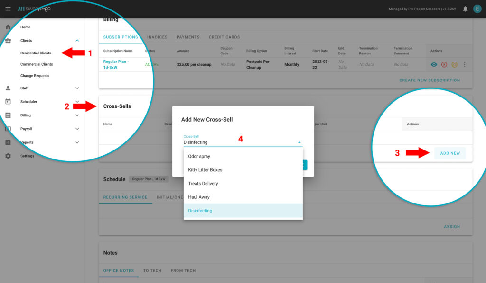Open the navigation hamburger menu
The image size is (486, 283).
pyautogui.click(x=8, y=8)
